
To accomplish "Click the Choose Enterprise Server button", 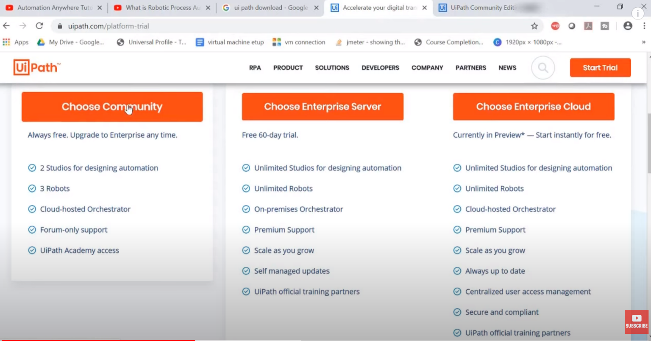I will point(323,107).
